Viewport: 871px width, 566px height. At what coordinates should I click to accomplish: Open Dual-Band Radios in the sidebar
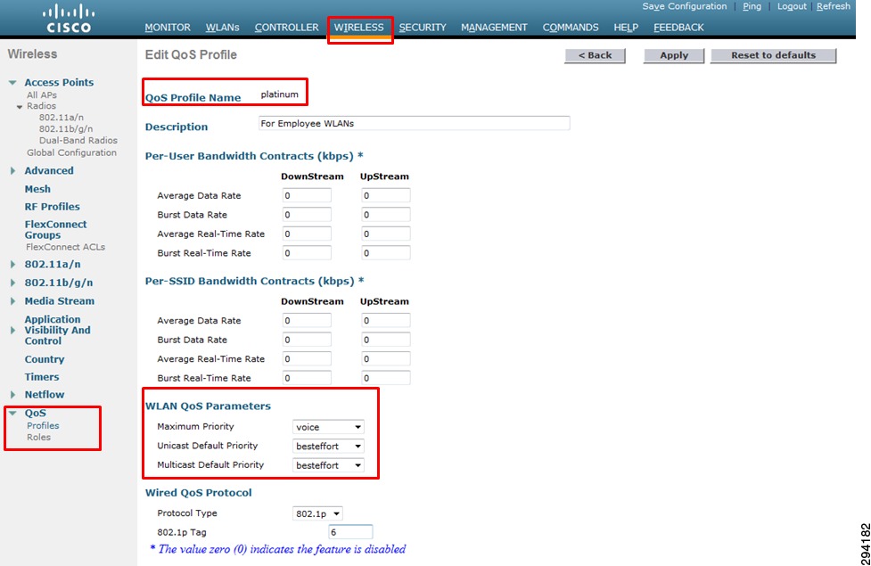[78, 141]
